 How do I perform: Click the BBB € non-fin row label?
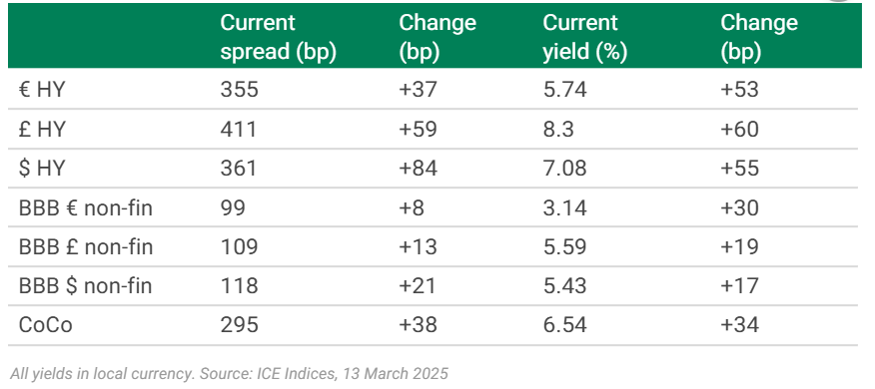85,207
